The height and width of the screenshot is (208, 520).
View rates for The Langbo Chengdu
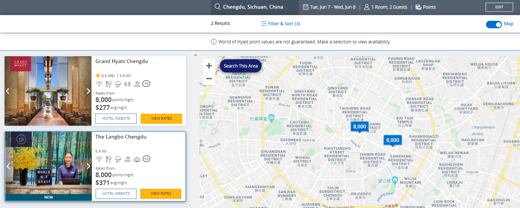161,194
